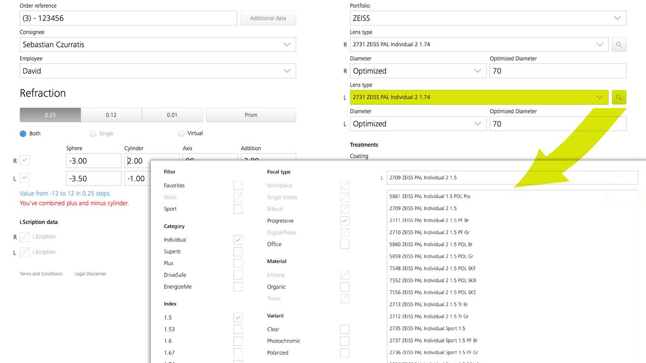The height and width of the screenshot is (363, 646).
Task: Check the 1.6 index checkbox
Action: pos(238,341)
